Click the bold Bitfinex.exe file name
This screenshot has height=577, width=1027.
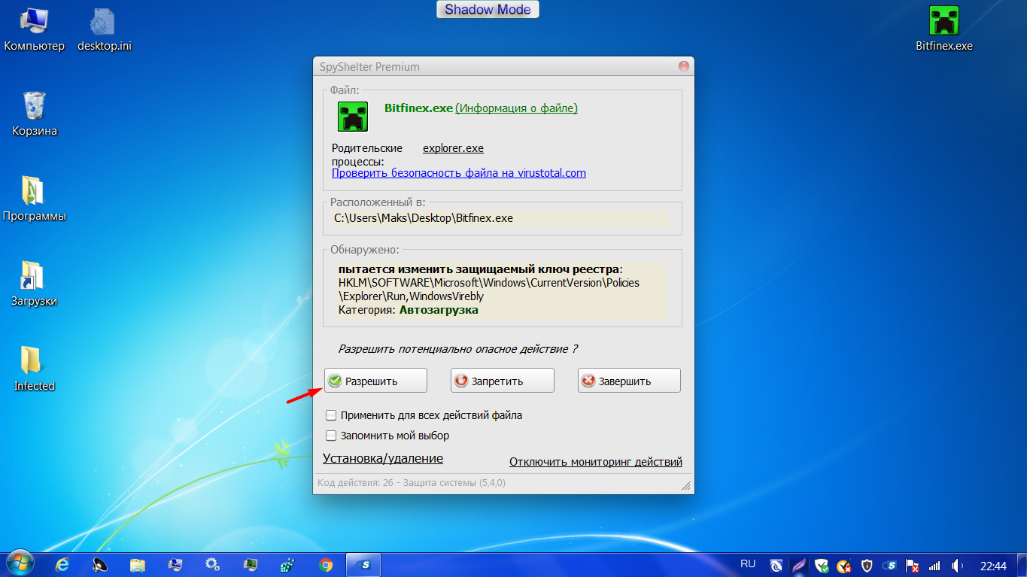[x=419, y=108]
